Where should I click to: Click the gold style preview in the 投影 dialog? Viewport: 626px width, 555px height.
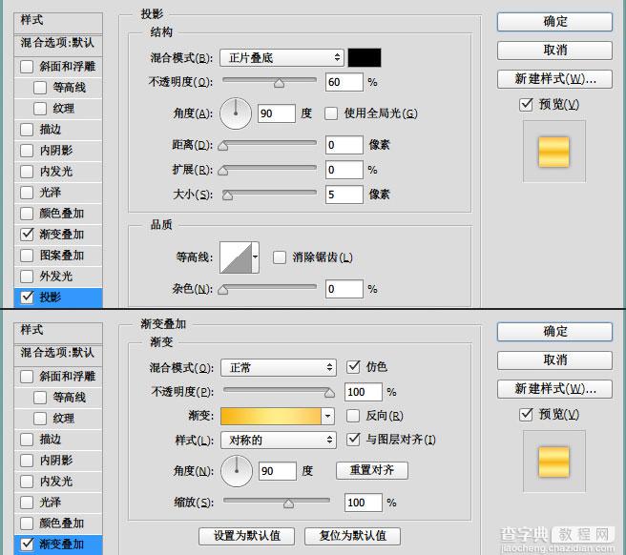point(553,152)
